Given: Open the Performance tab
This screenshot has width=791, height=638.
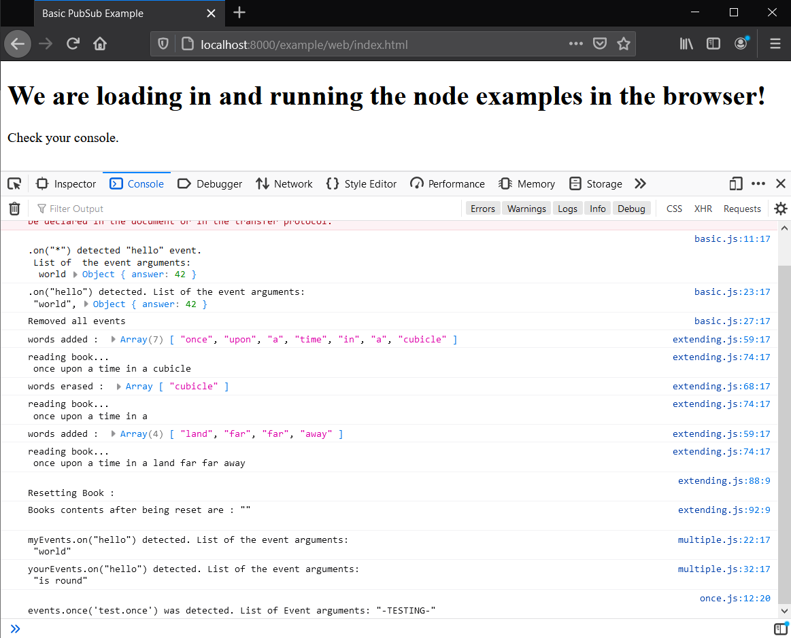Looking at the screenshot, I should tap(447, 184).
